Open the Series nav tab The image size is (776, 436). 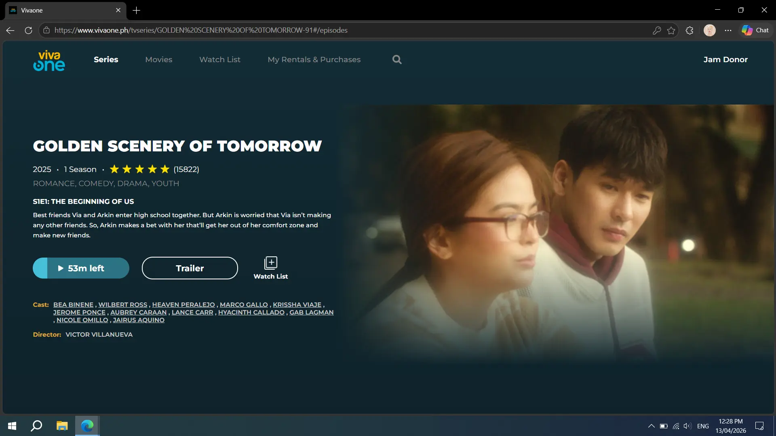point(106,59)
